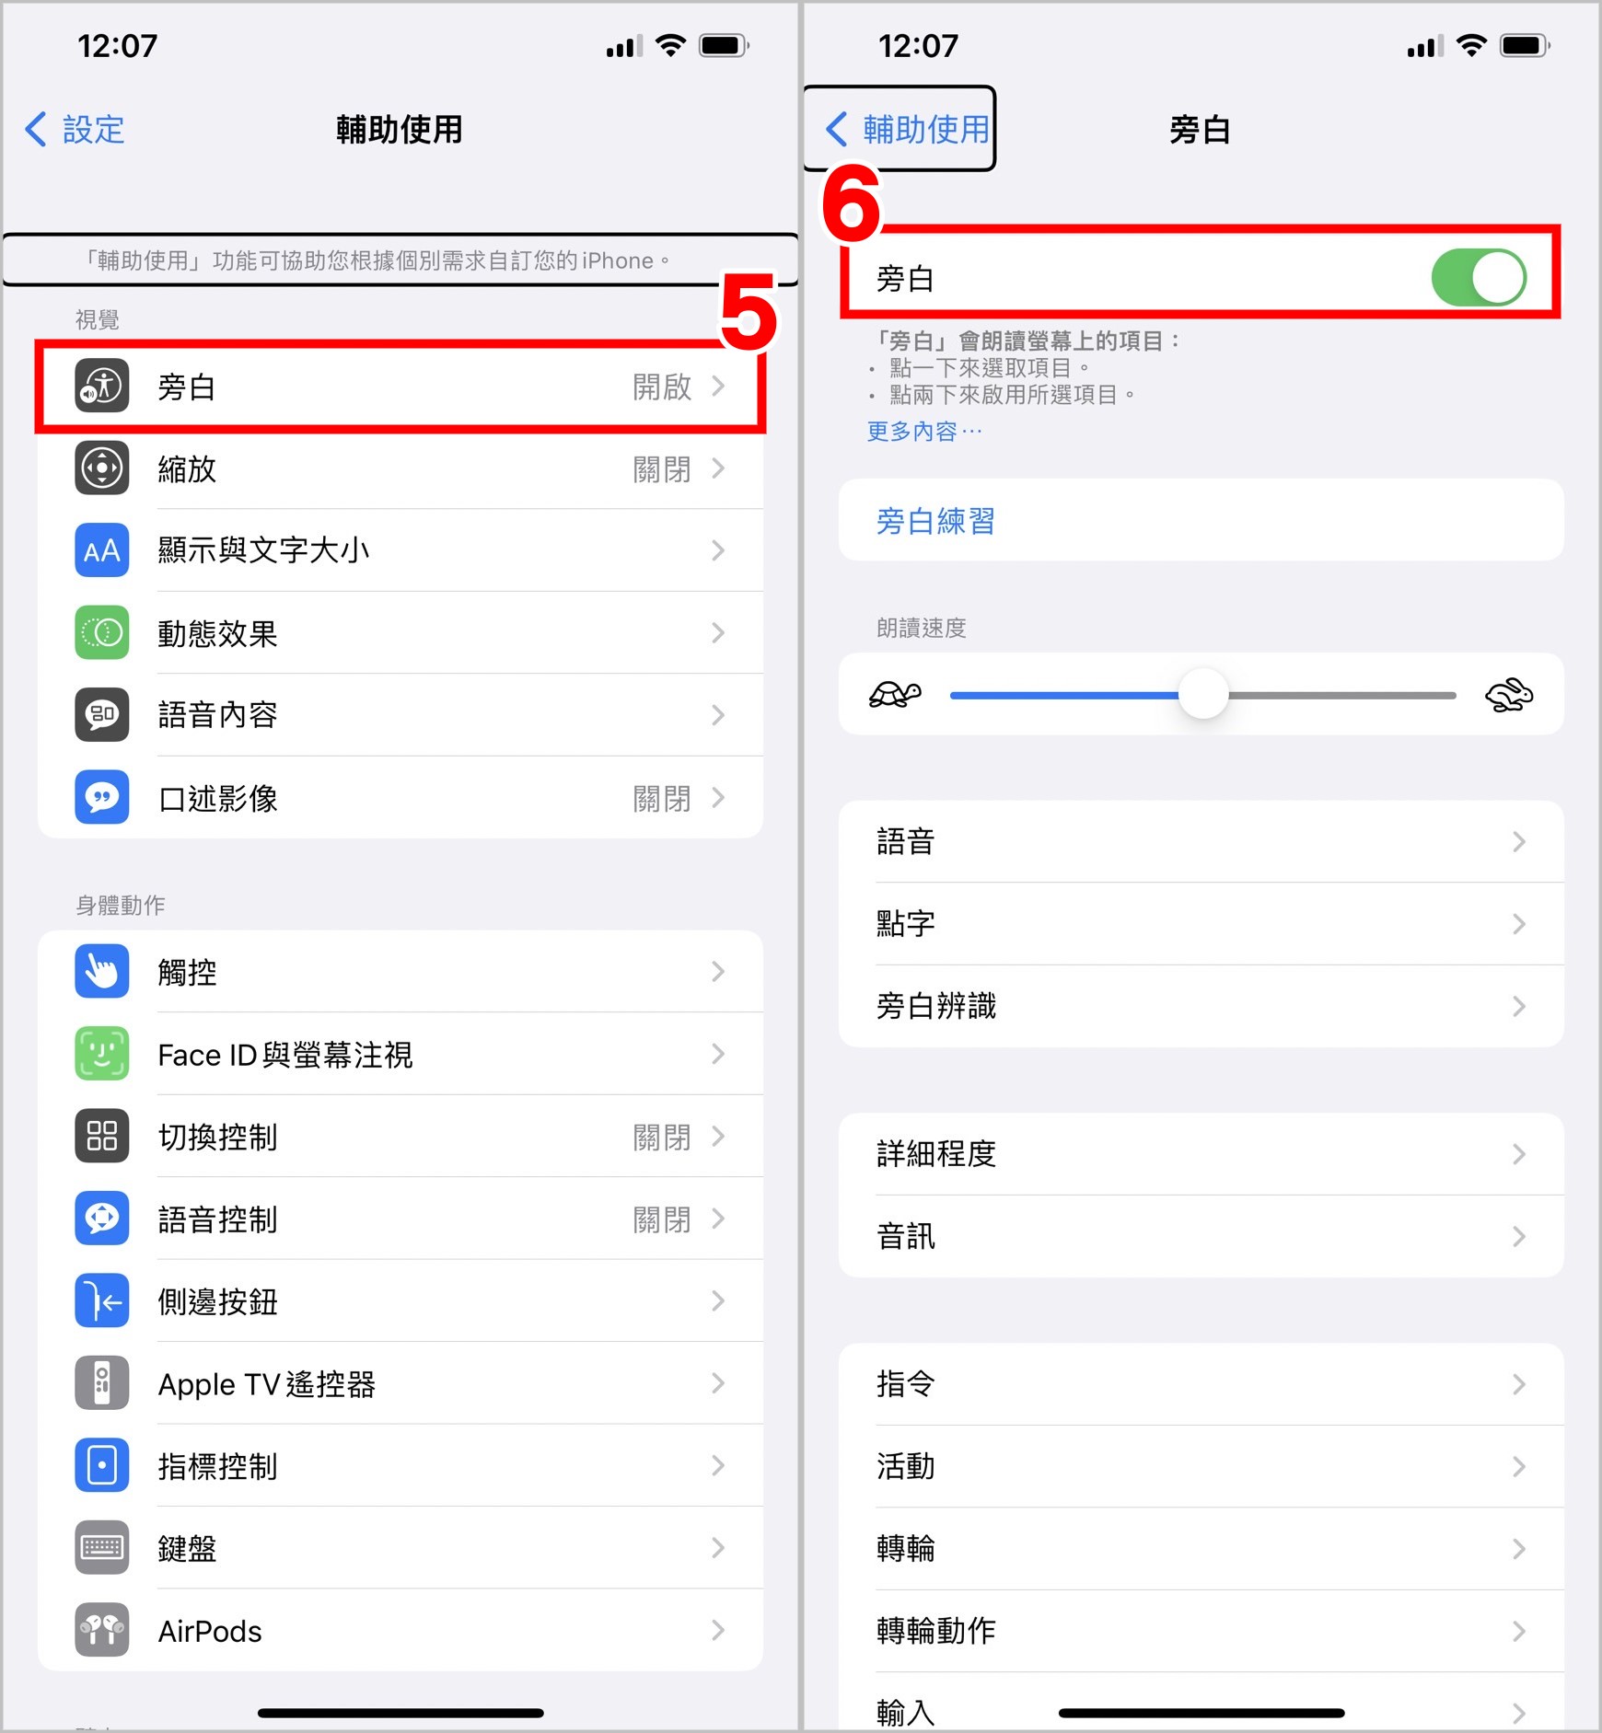The image size is (1602, 1733).
Task: Expand the 語音 row chevron
Action: point(1519,841)
